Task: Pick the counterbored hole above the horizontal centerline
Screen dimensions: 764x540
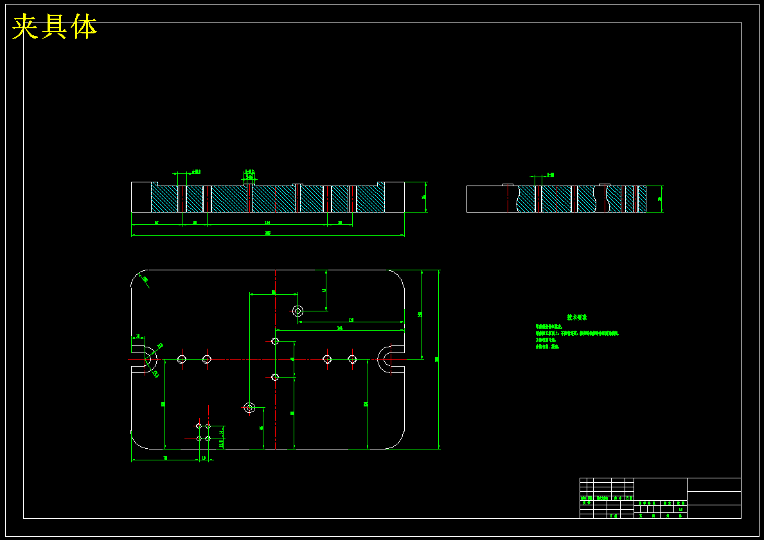Action: (x=298, y=311)
